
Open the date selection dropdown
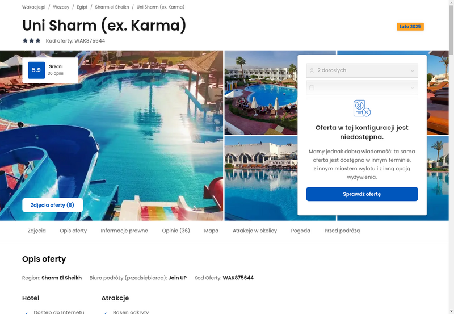(x=362, y=87)
